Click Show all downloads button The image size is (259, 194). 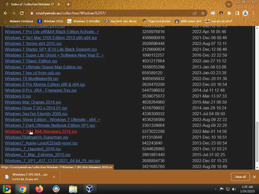click(240, 177)
